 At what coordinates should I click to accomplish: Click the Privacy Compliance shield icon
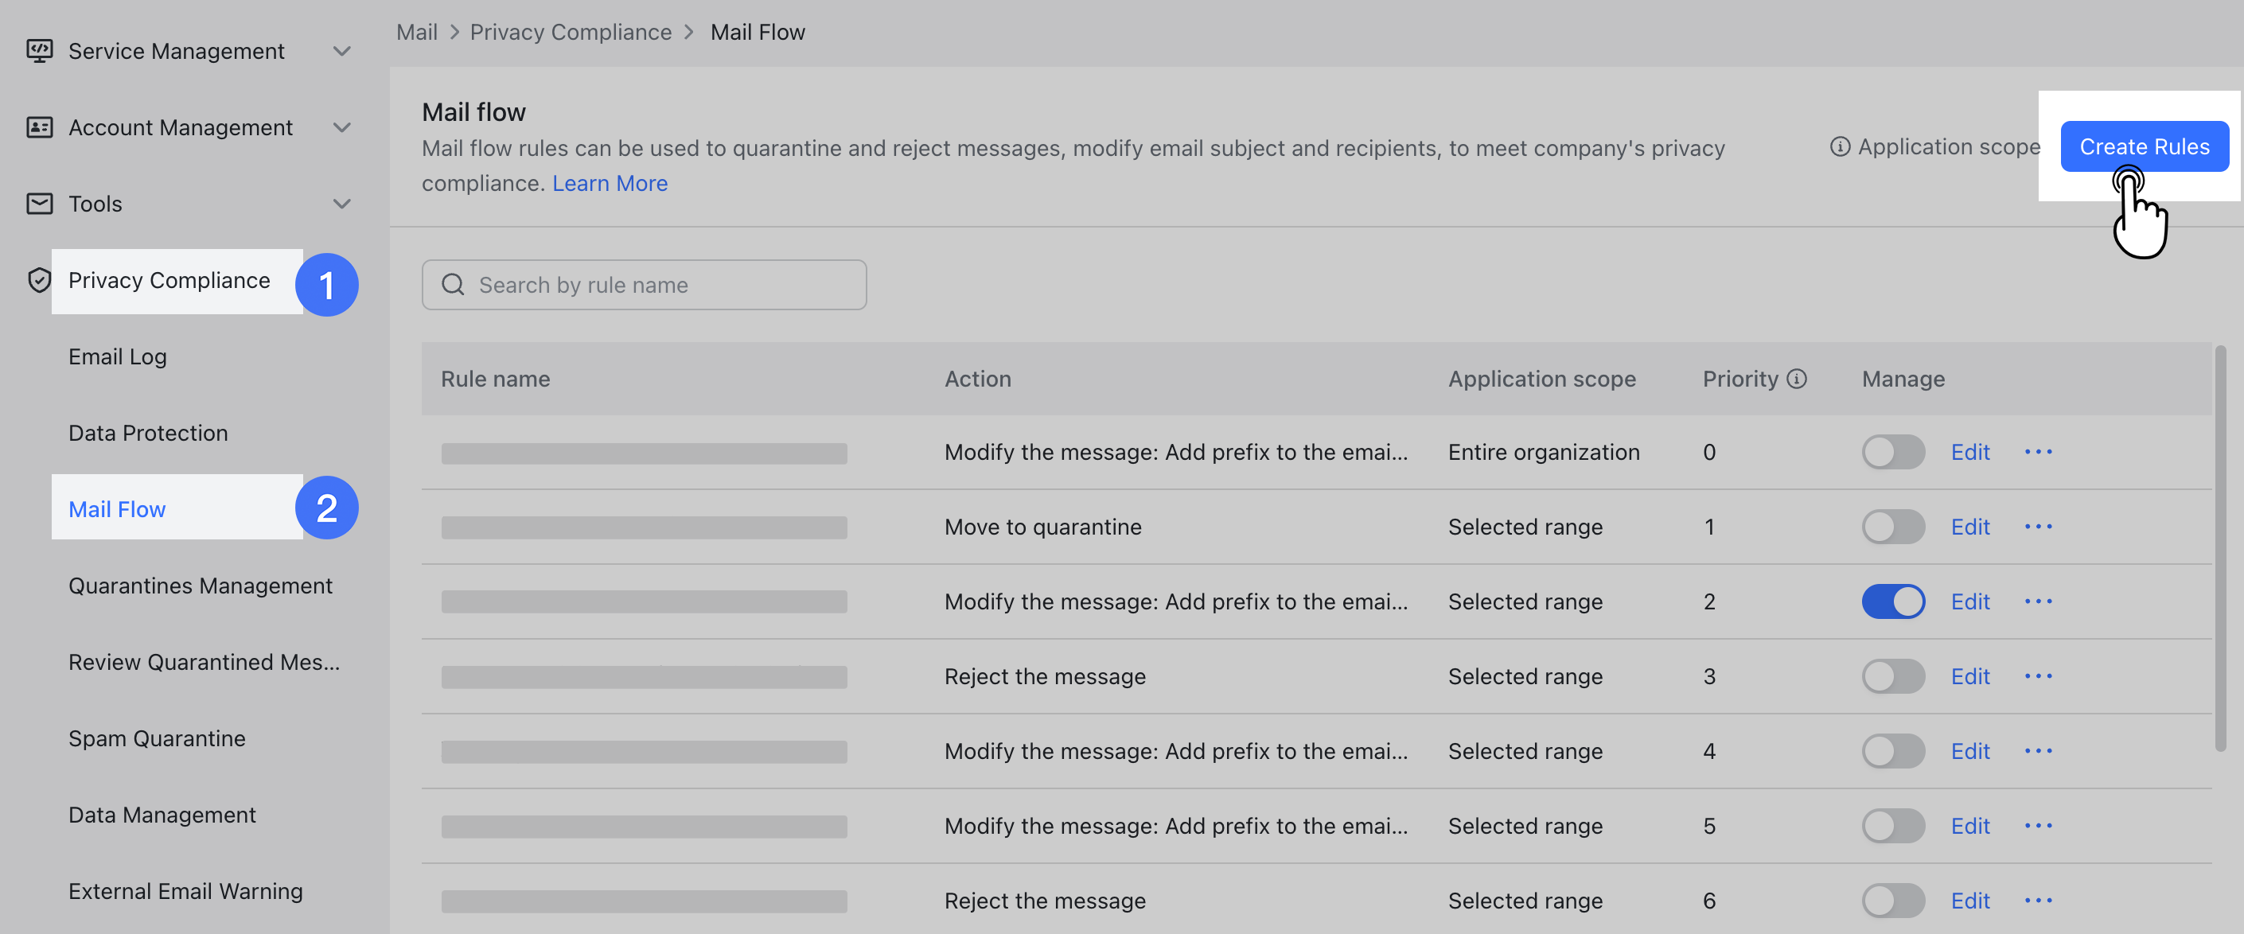[x=39, y=281]
